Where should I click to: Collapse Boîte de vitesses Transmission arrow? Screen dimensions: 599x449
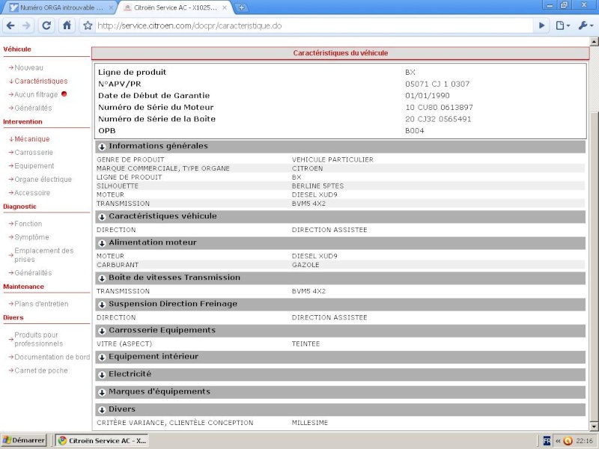(102, 278)
